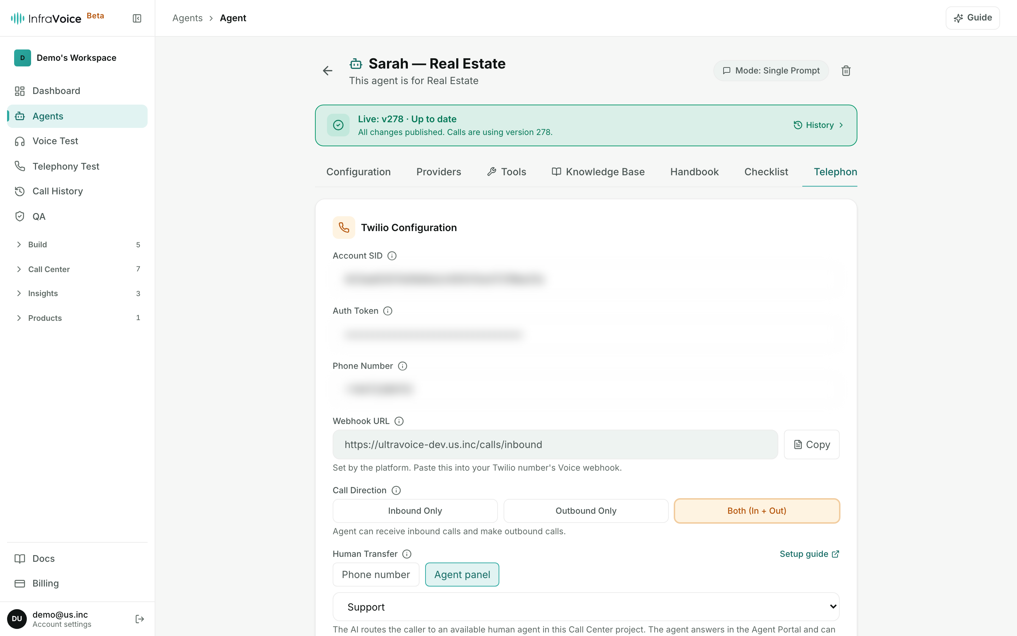
Task: Select Outbound Only call direction
Action: point(586,511)
